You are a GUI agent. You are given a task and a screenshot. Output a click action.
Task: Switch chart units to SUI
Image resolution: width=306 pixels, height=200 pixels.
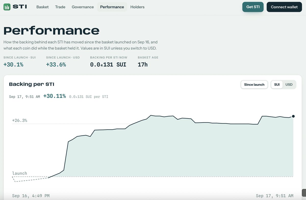(277, 84)
